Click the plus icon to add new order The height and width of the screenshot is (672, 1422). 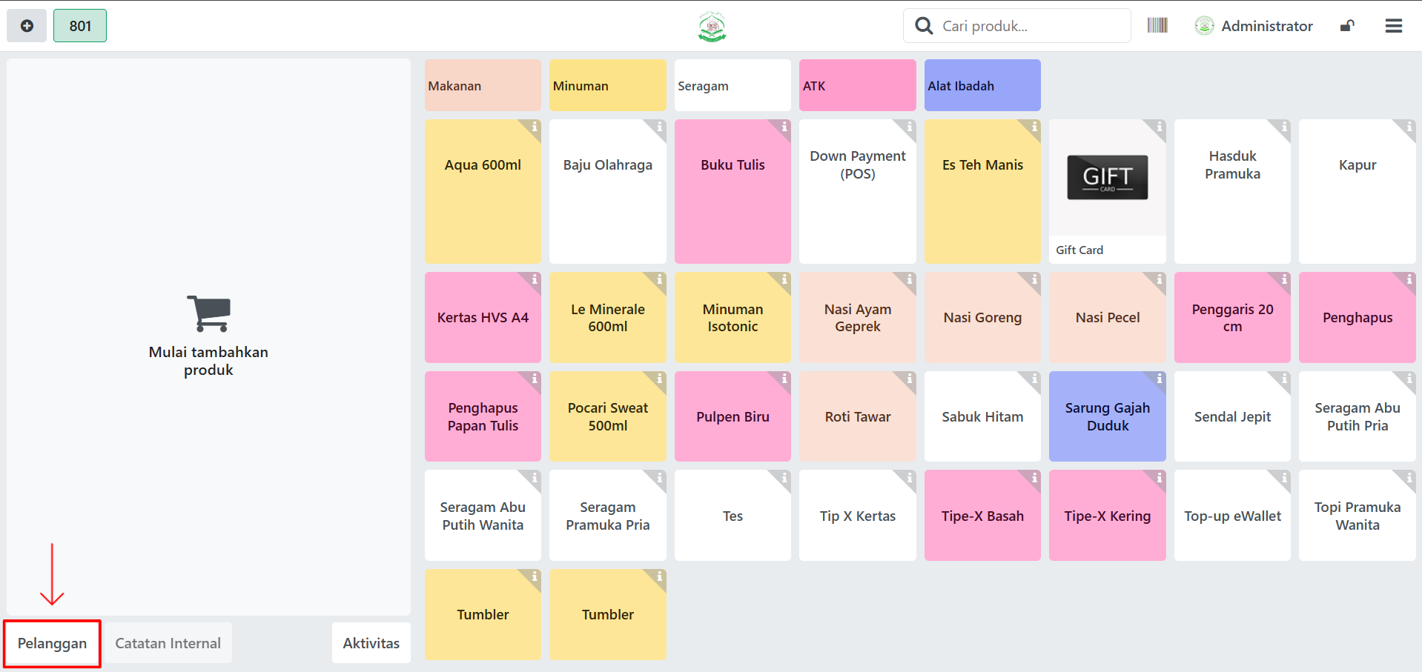[27, 26]
